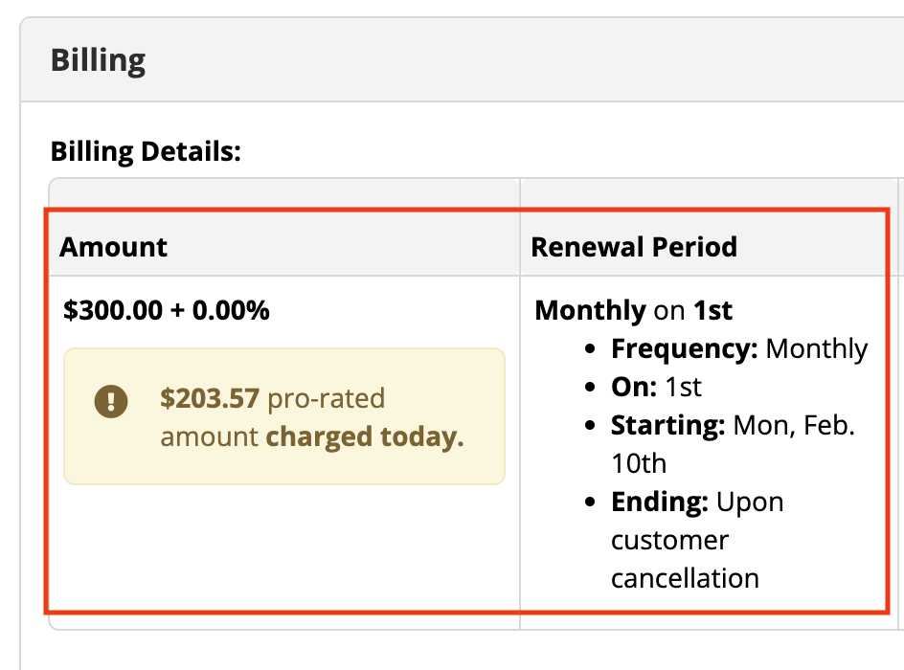Viewport: 904px width, 670px height.
Task: Click the On: 1st list item
Action: coord(656,387)
